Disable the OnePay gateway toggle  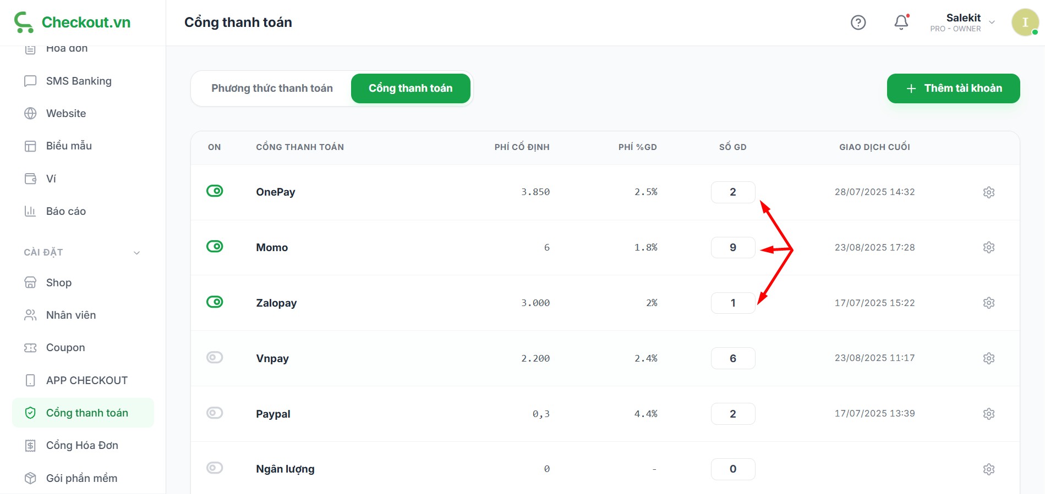point(215,191)
